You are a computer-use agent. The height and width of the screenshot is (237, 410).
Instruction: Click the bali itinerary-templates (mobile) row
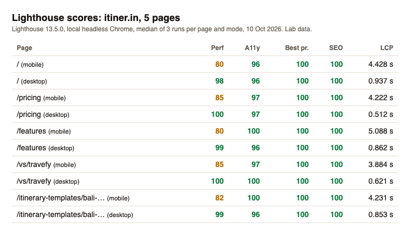[205, 198]
